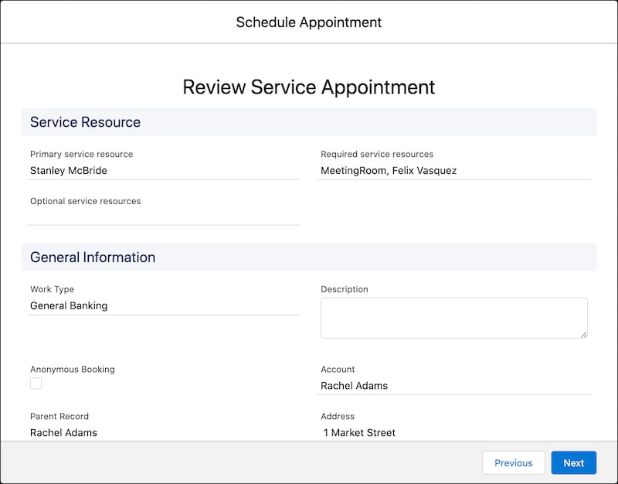Click the Schedule Appointment dialog title
Image resolution: width=618 pixels, height=484 pixels.
tap(309, 22)
